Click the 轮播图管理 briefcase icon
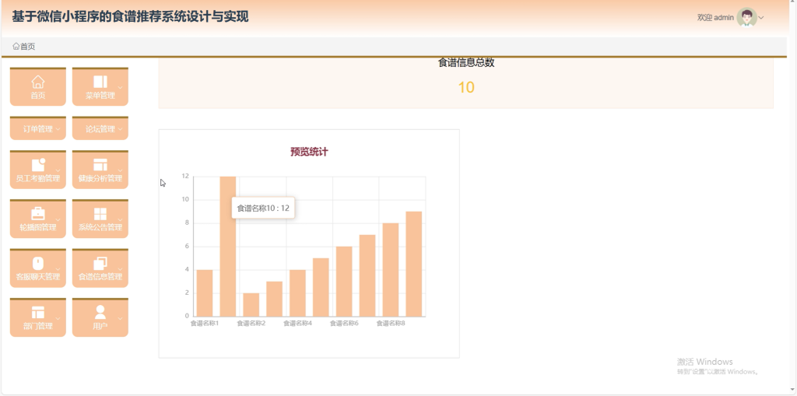 pyautogui.click(x=38, y=213)
